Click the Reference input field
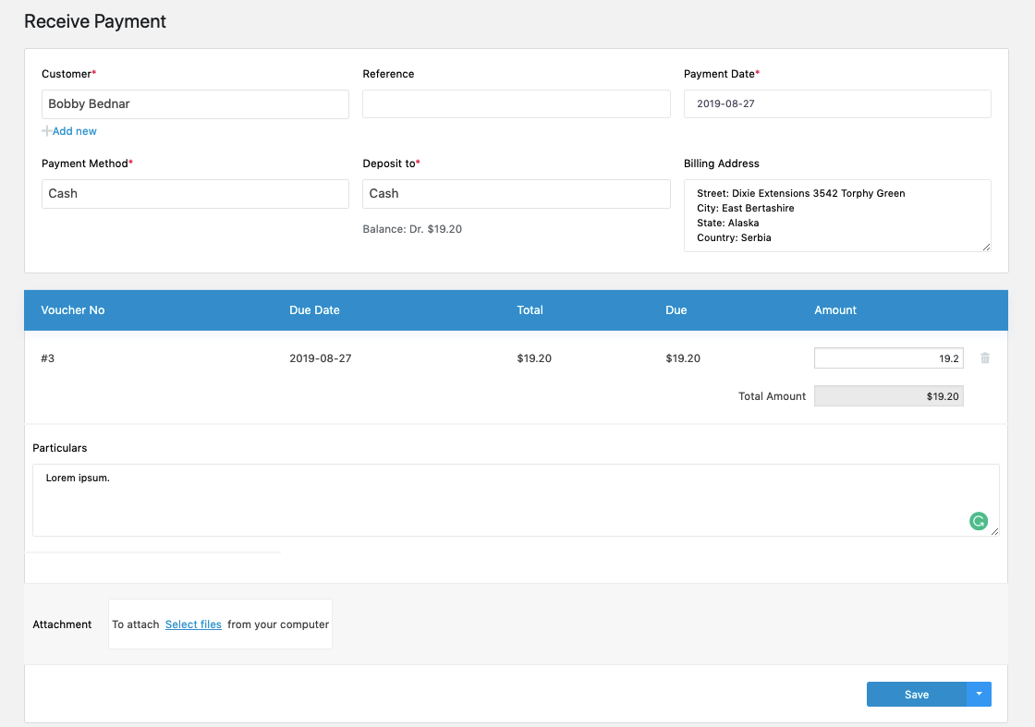The width and height of the screenshot is (1035, 727). click(516, 103)
